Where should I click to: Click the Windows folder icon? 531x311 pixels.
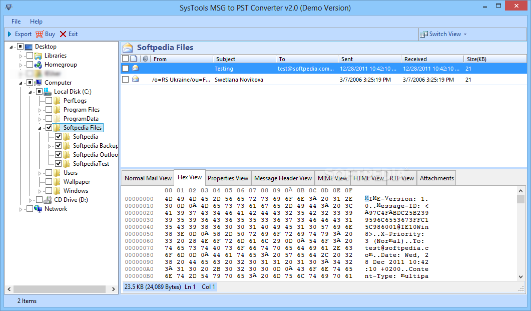coord(57,191)
